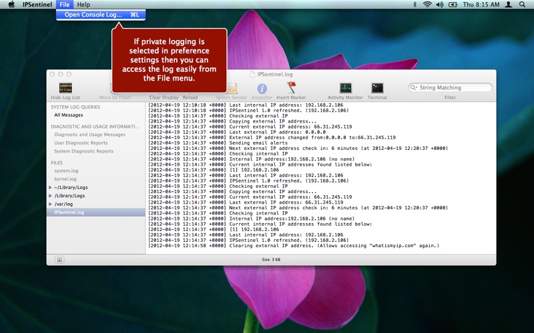Click the Bluetooth menu bar icon
Viewport: 534px width, 333px height.
pyautogui.click(x=415, y=5)
